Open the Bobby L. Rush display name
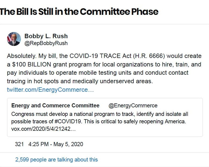209x167 pixels. click(46, 36)
